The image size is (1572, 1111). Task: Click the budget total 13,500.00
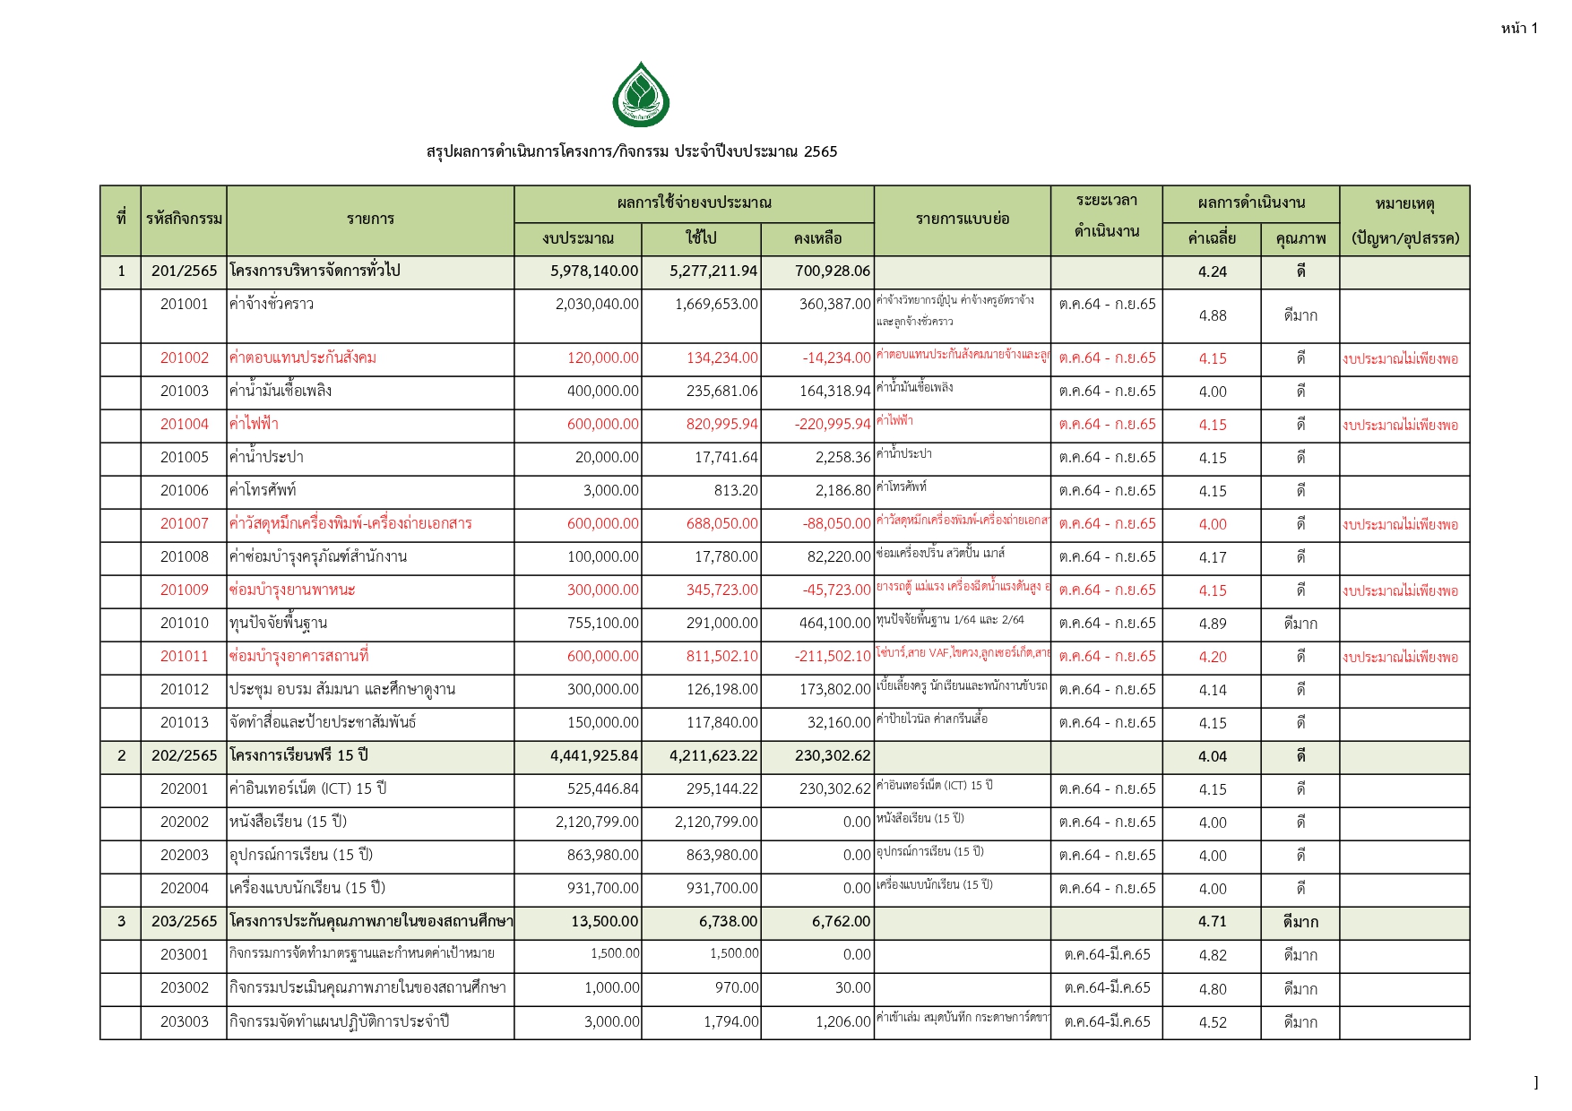pyautogui.click(x=605, y=922)
